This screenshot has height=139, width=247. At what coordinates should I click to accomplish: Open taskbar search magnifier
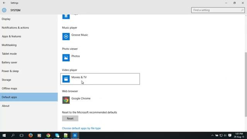point(13,136)
